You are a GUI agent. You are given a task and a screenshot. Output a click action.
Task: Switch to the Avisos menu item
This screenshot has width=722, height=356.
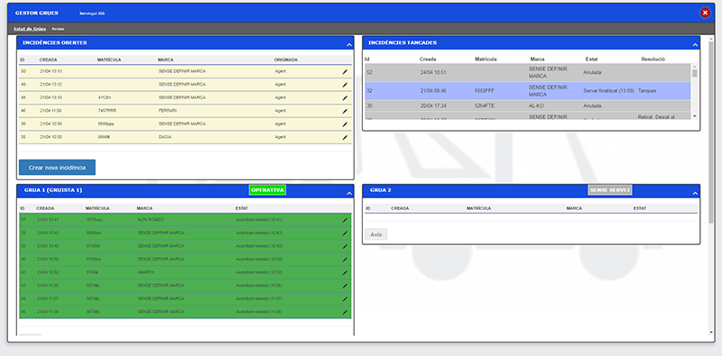[58, 29]
